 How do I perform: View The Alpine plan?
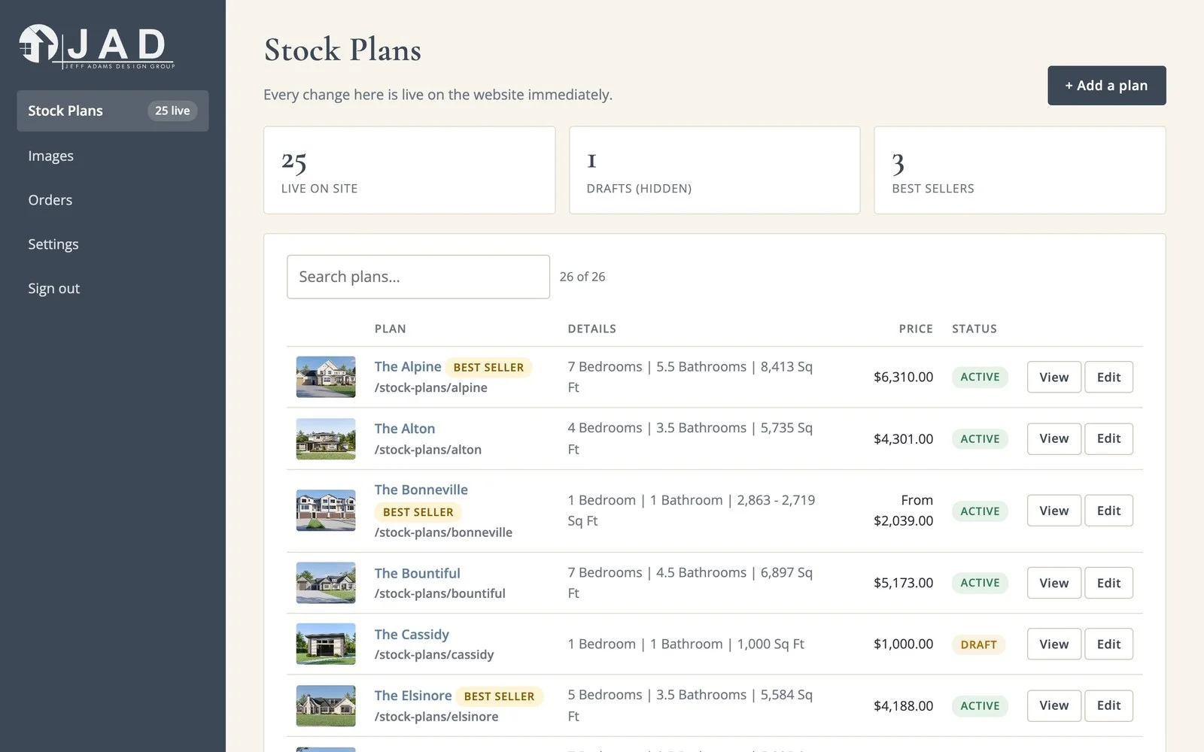(x=1053, y=377)
